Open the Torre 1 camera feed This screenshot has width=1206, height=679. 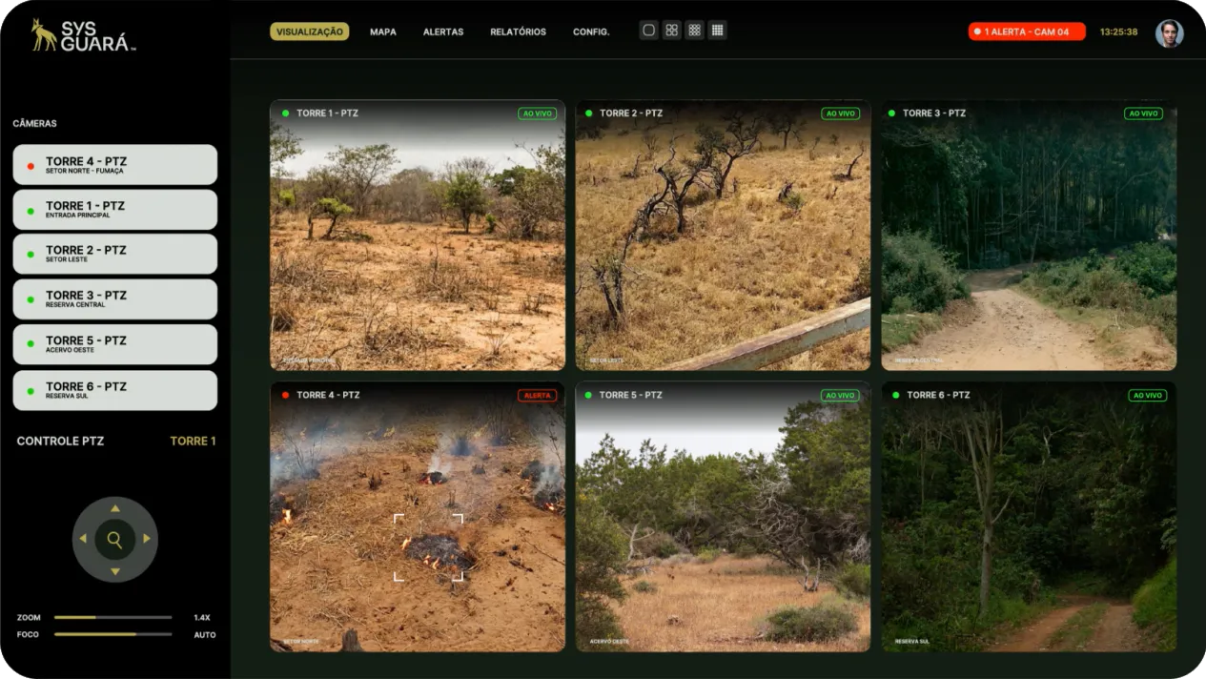(x=418, y=235)
